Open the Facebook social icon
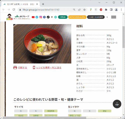125x119 pixels. point(44,17)
